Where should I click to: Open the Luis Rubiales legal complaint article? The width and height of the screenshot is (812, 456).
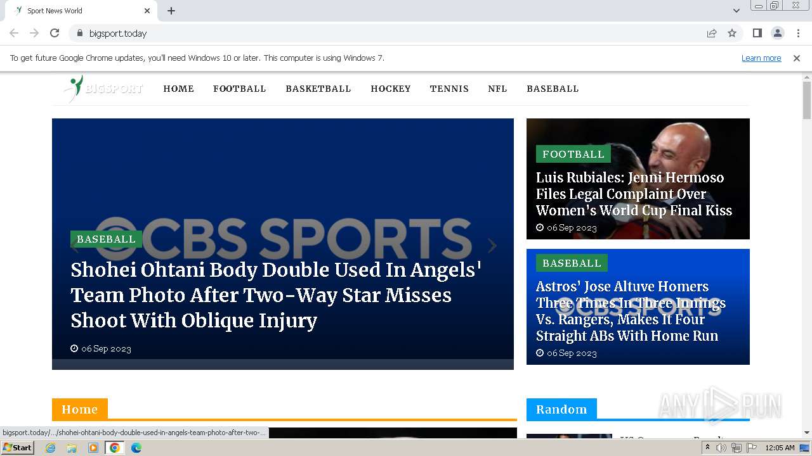click(634, 194)
